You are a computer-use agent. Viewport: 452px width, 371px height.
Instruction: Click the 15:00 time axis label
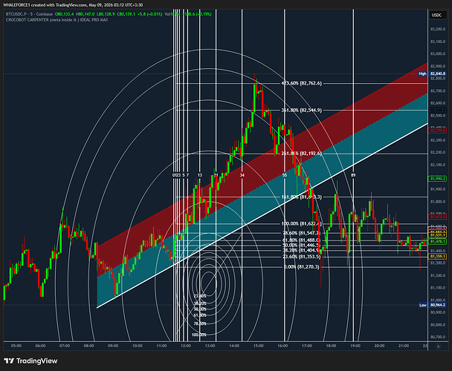[258, 346]
